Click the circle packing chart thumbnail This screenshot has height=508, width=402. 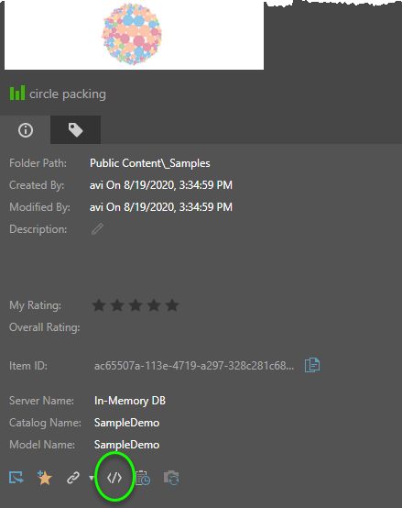(x=134, y=35)
